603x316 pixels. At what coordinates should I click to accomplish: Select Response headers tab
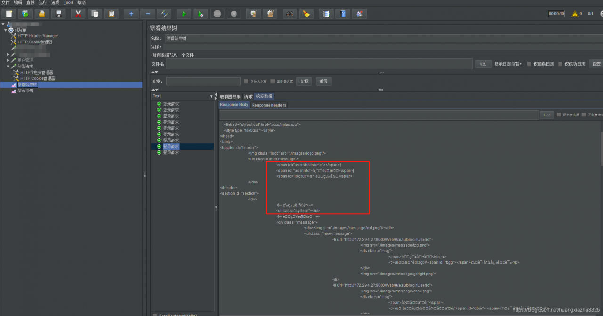(269, 105)
